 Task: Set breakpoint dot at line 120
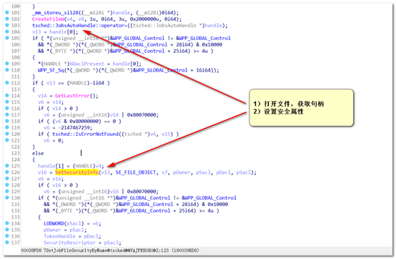(7, 134)
